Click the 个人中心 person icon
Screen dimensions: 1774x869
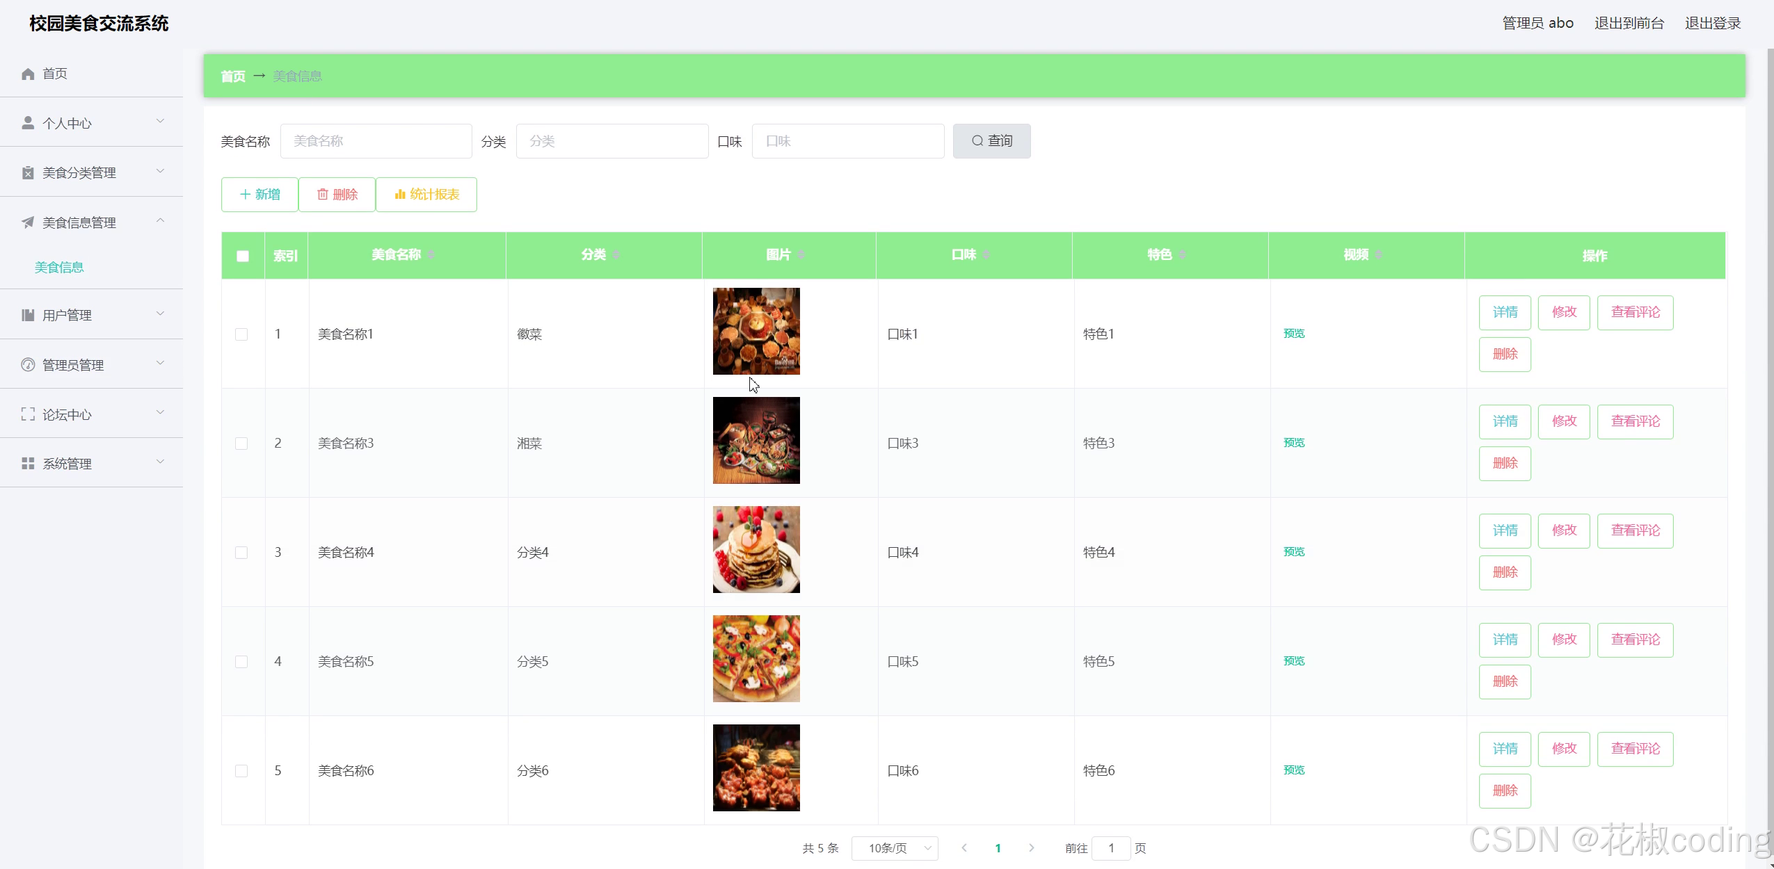point(28,123)
